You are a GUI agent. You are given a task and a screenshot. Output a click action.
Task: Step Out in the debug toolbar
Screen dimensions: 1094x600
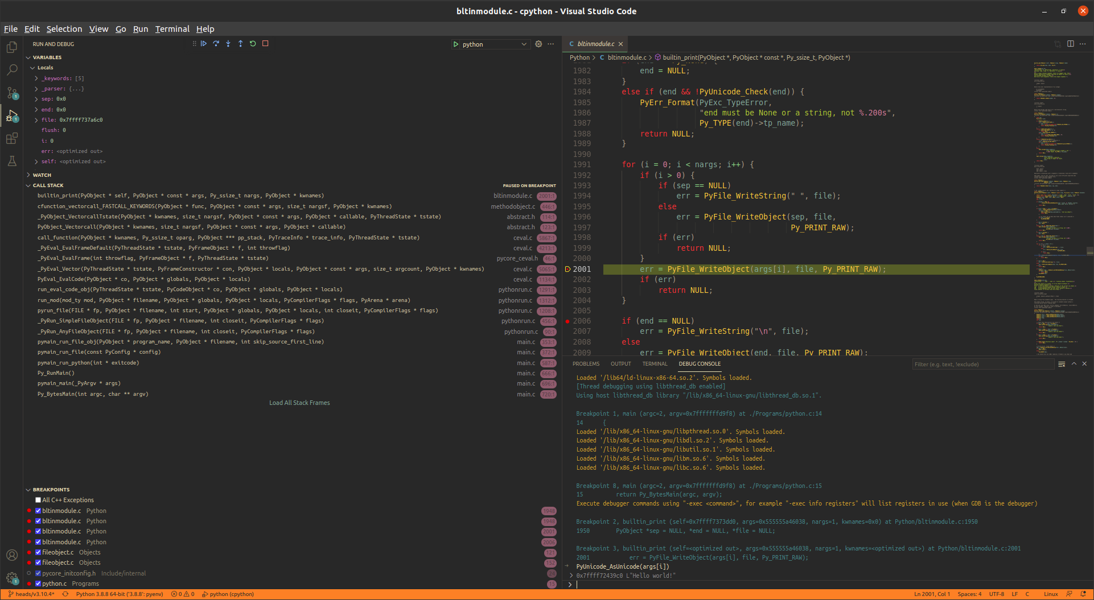pos(241,44)
